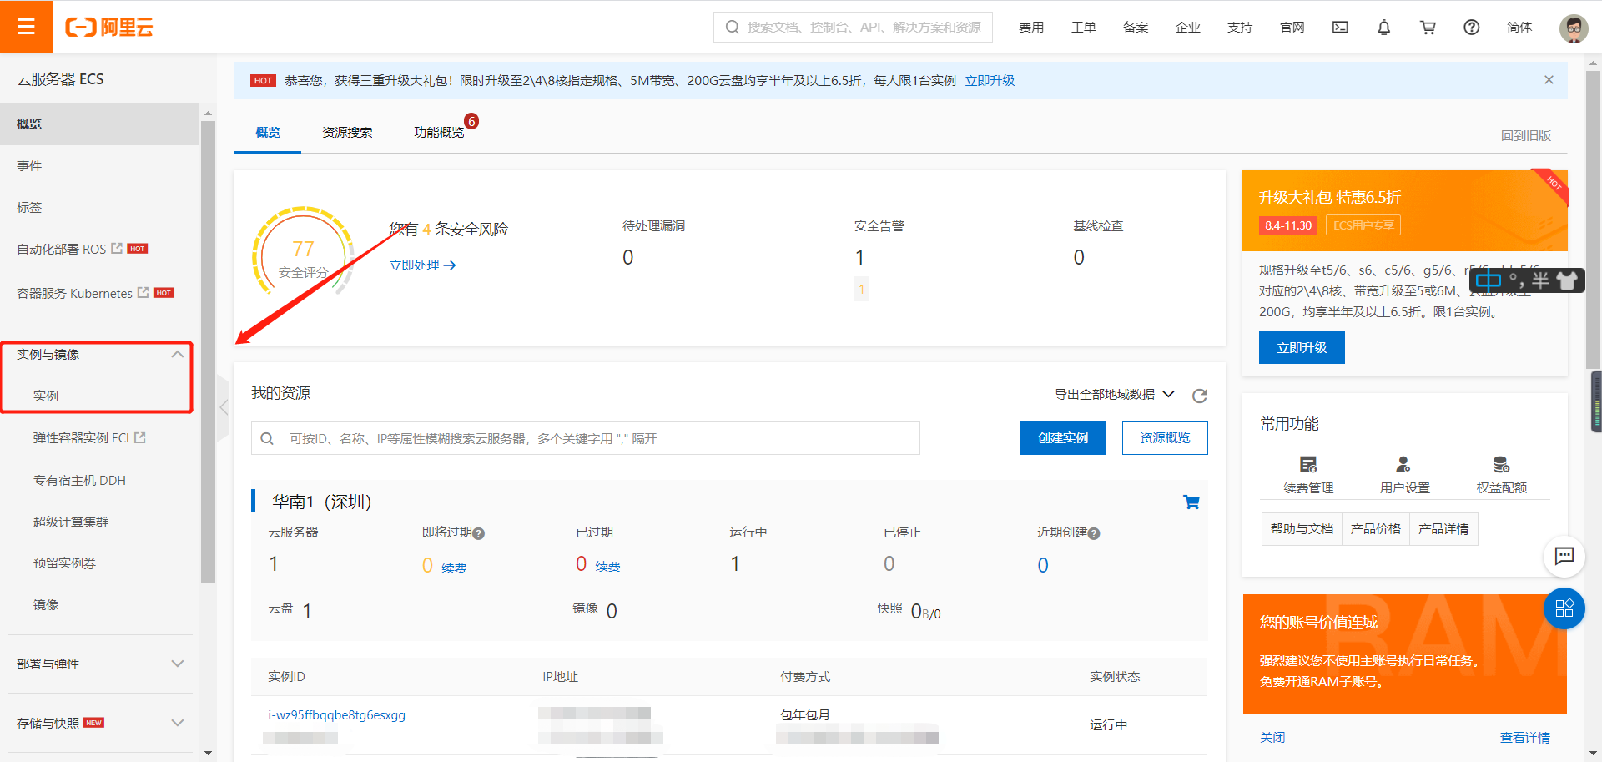
Task: Open 权益配额 shortcut icon
Action: 1501,464
